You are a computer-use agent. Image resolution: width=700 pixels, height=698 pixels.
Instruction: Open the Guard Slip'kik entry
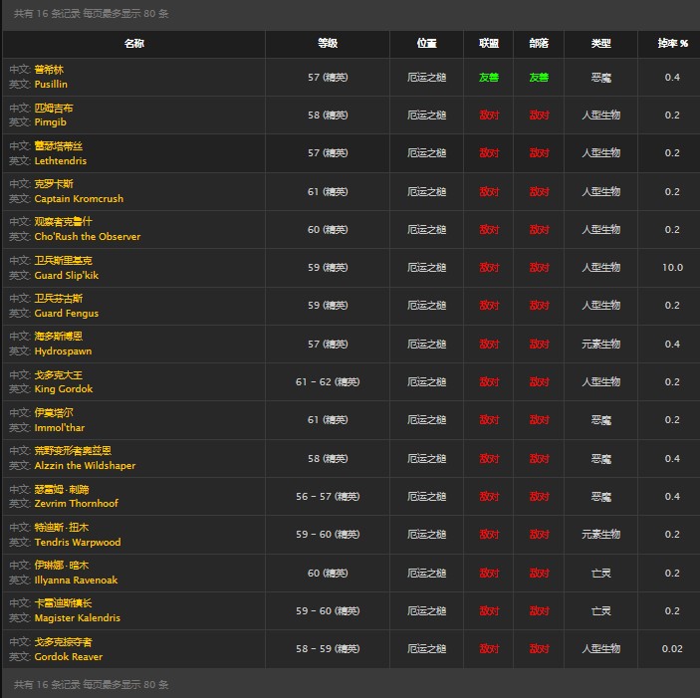tap(66, 275)
